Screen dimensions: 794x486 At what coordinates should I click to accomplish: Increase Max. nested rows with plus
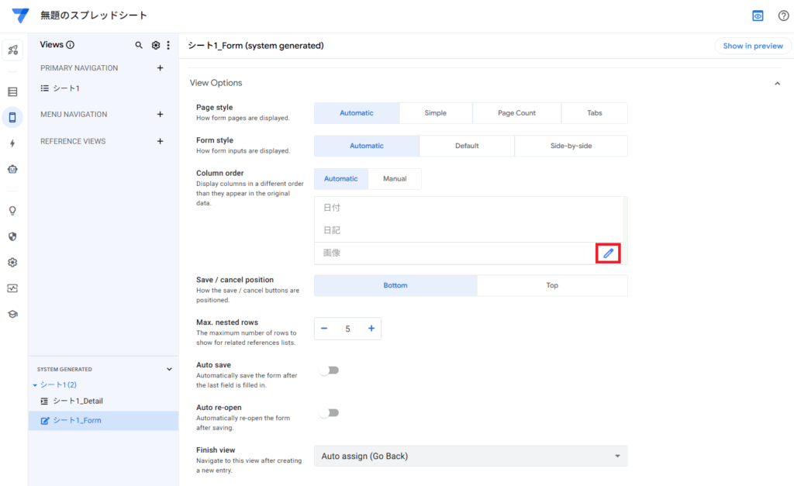pos(371,329)
